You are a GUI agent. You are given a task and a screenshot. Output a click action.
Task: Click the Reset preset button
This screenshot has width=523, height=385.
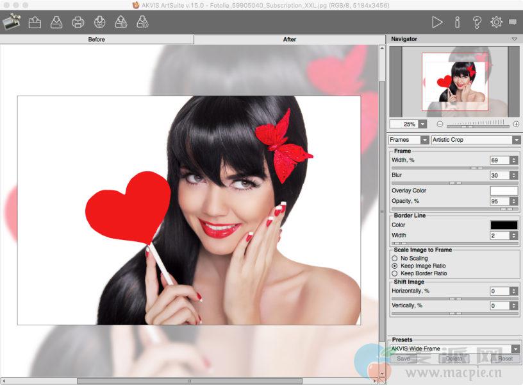click(505, 359)
